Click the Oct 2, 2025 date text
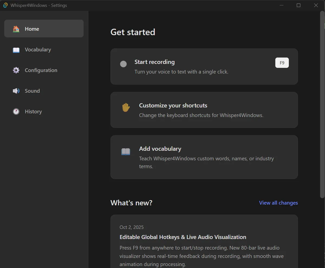The width and height of the screenshot is (325, 268). [x=132, y=227]
